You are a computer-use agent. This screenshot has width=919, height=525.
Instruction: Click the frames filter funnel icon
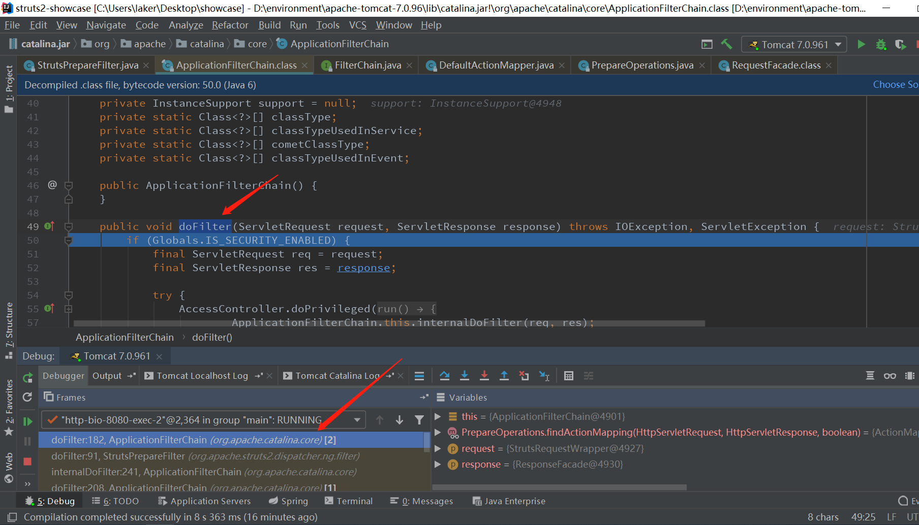click(x=419, y=420)
